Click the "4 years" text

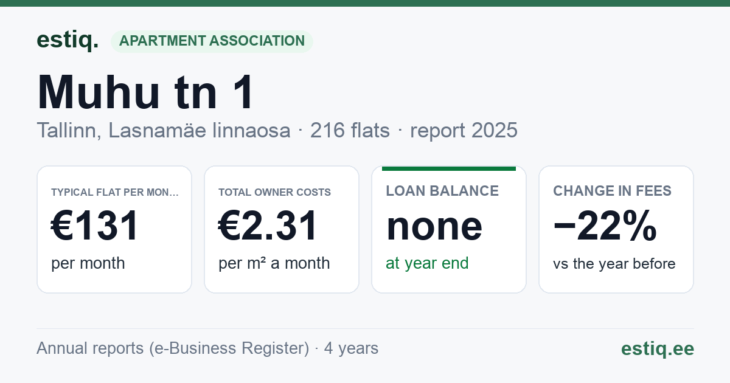point(351,348)
